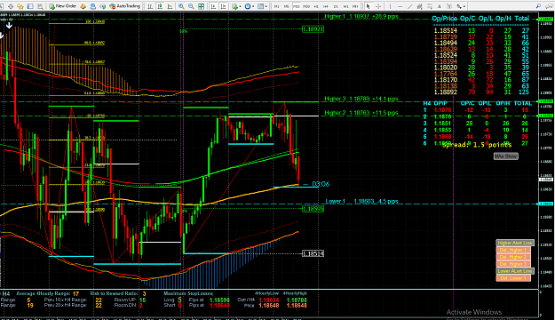Click the Risk to Reward Ratio label
The width and height of the screenshot is (555, 320).
tap(114, 293)
